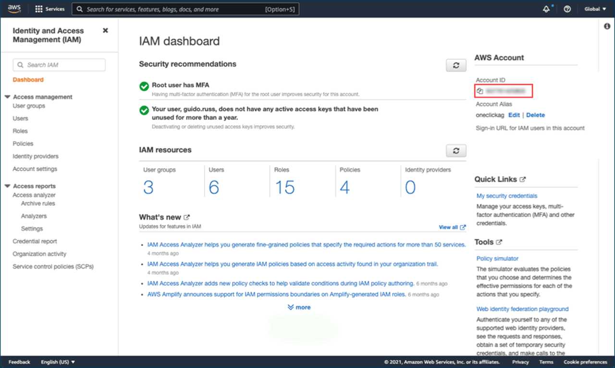Collapse the Access reports section
This screenshot has width=615, height=368.
click(7, 186)
